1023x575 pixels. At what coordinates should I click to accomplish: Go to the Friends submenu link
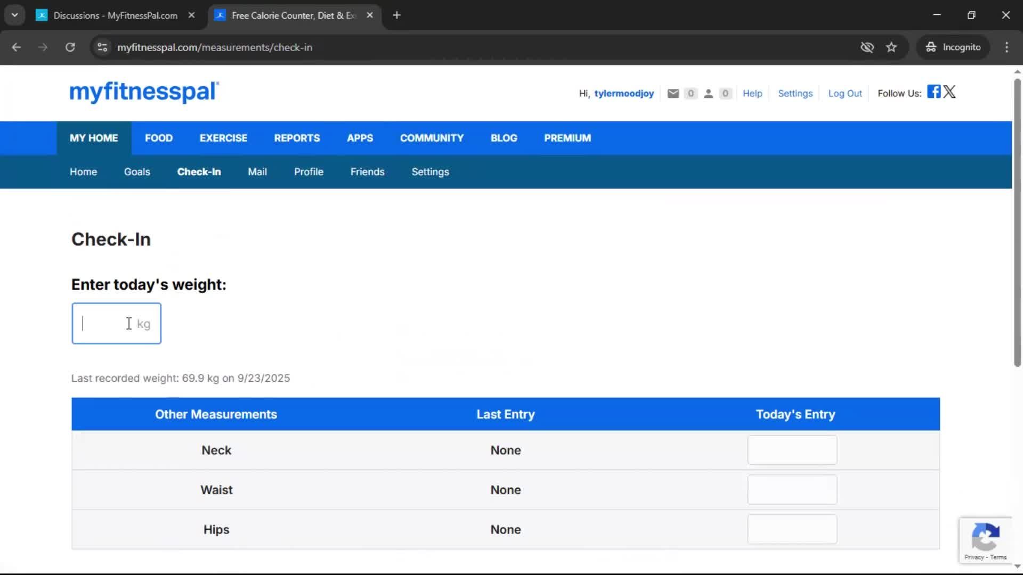coord(367,171)
